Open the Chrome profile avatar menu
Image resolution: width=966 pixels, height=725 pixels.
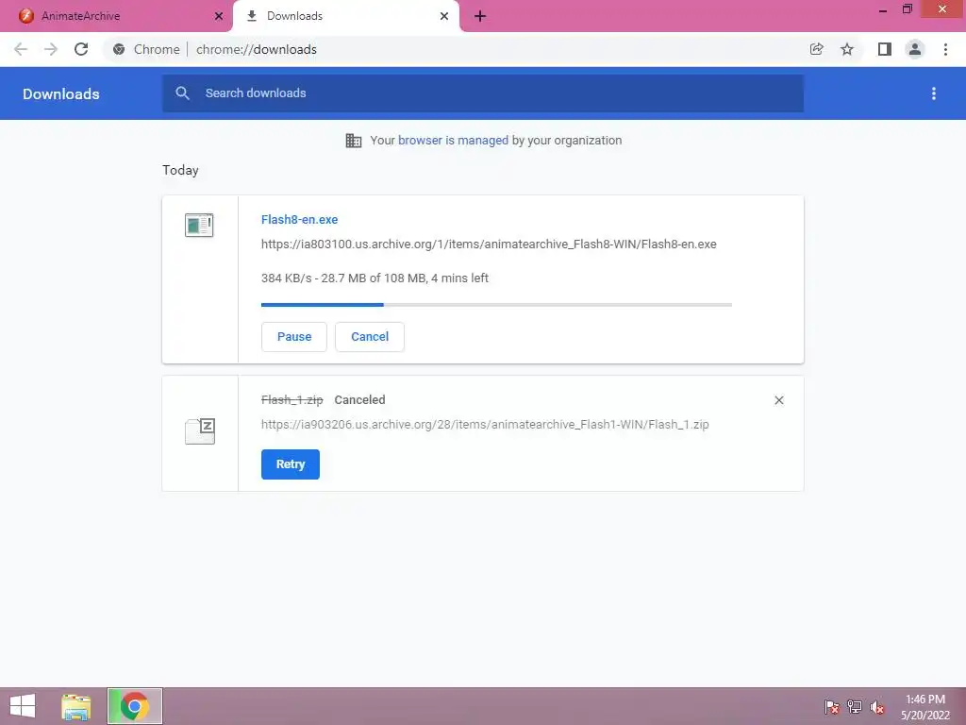[915, 49]
